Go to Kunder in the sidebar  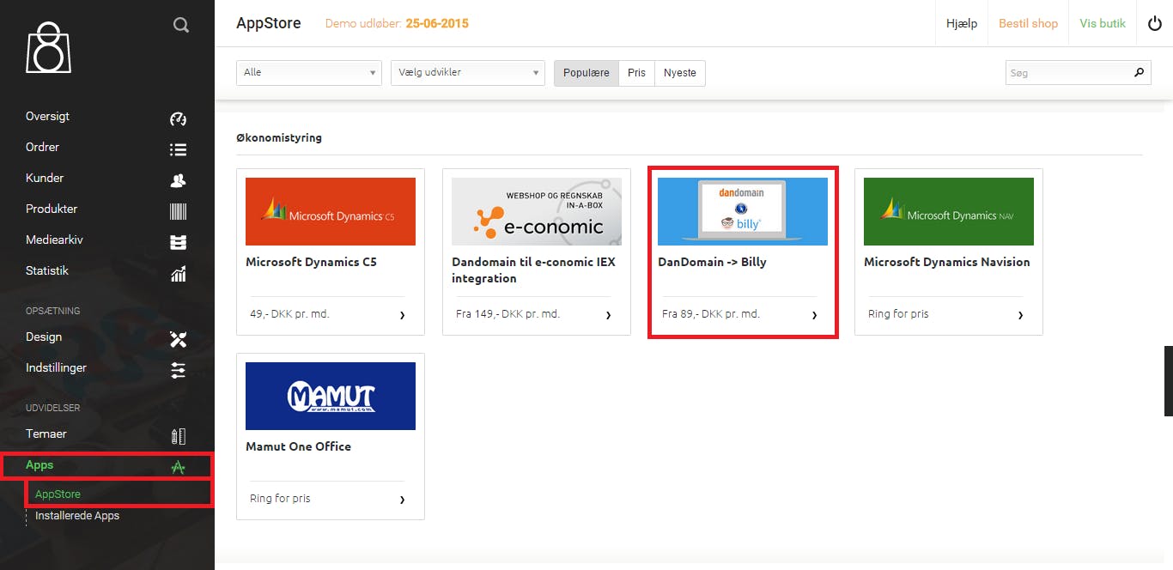tap(45, 178)
